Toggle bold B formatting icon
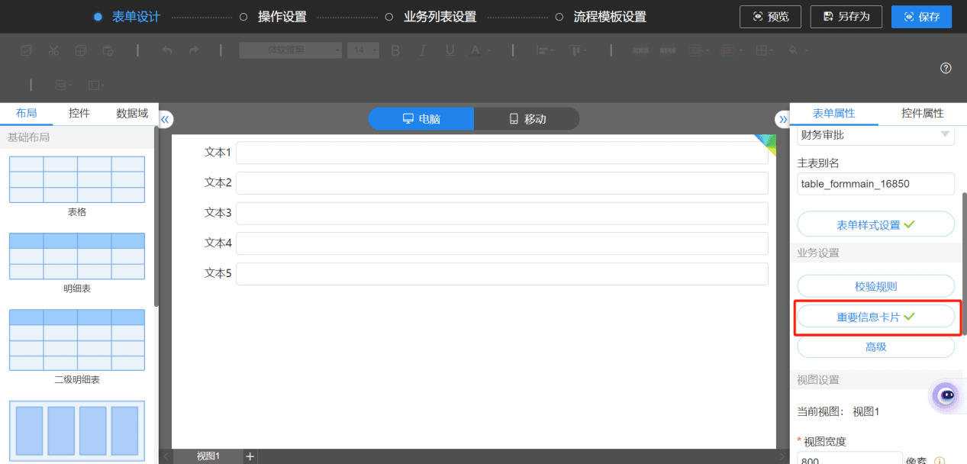967x464 pixels. 395,50
